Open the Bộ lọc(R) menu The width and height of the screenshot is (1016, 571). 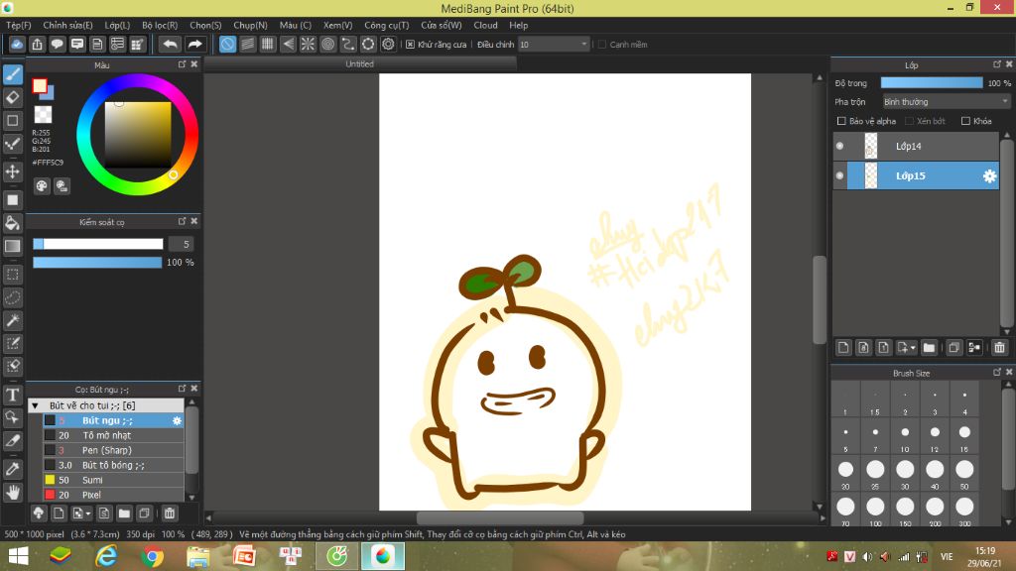(x=160, y=25)
